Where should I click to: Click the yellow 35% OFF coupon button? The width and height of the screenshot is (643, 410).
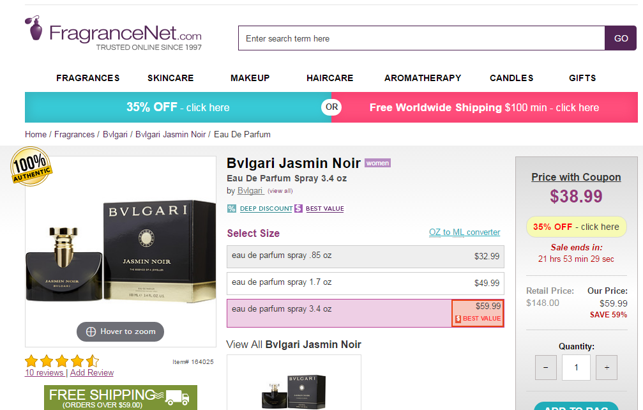[x=576, y=227]
